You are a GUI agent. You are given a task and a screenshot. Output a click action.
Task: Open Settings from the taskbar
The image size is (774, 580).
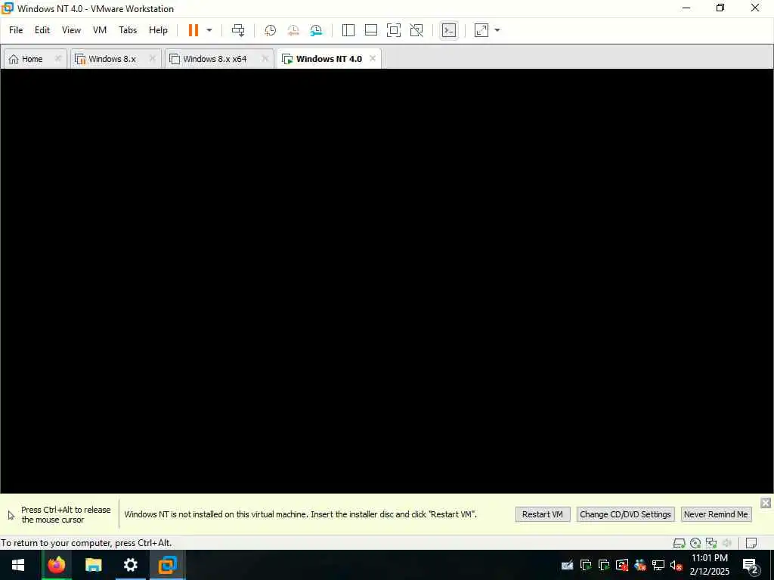point(130,565)
